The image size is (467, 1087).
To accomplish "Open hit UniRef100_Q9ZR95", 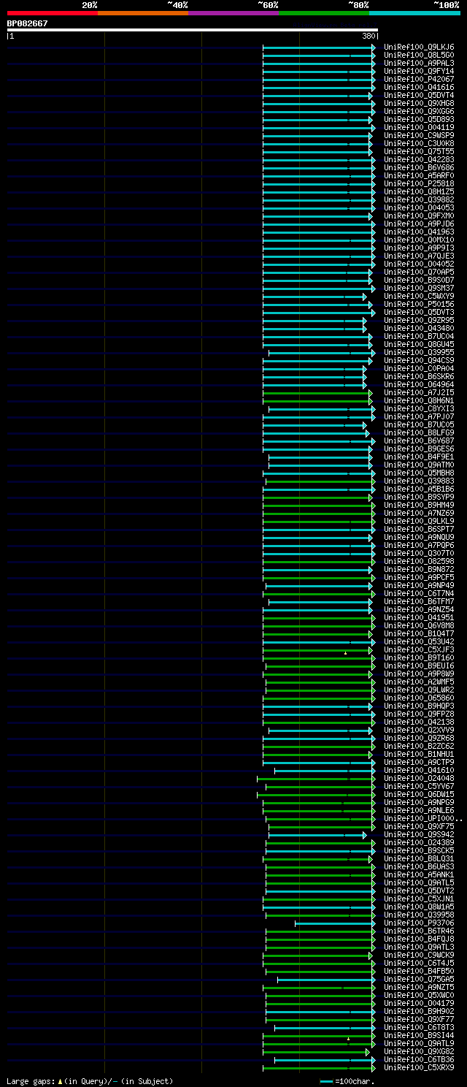I will coord(419,321).
